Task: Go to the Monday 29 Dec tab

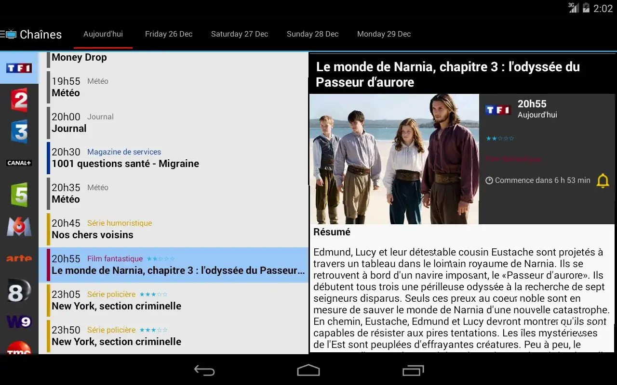Action: click(x=384, y=34)
